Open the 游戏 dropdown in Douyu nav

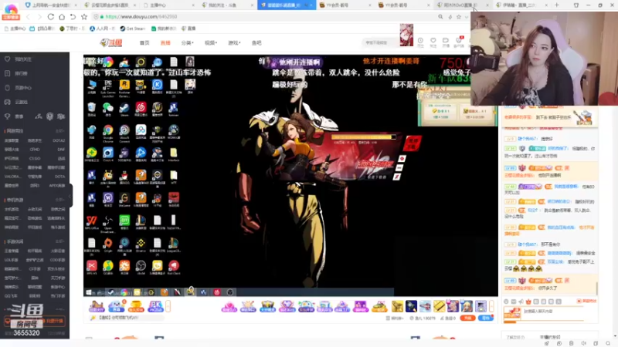tap(234, 43)
